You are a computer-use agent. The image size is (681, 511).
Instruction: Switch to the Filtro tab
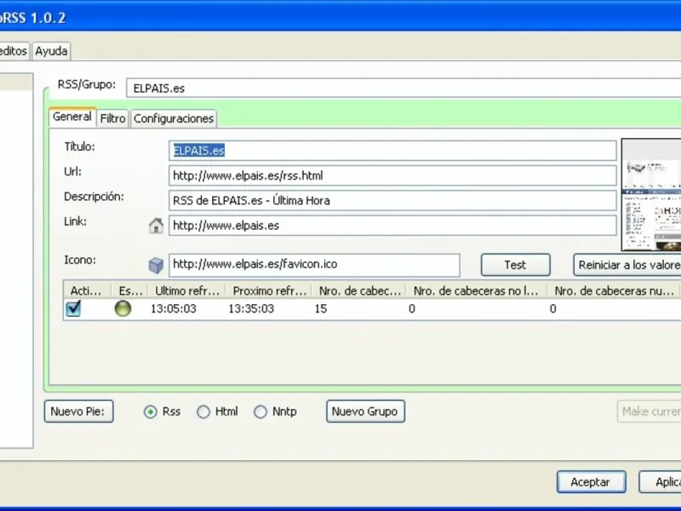click(x=112, y=118)
